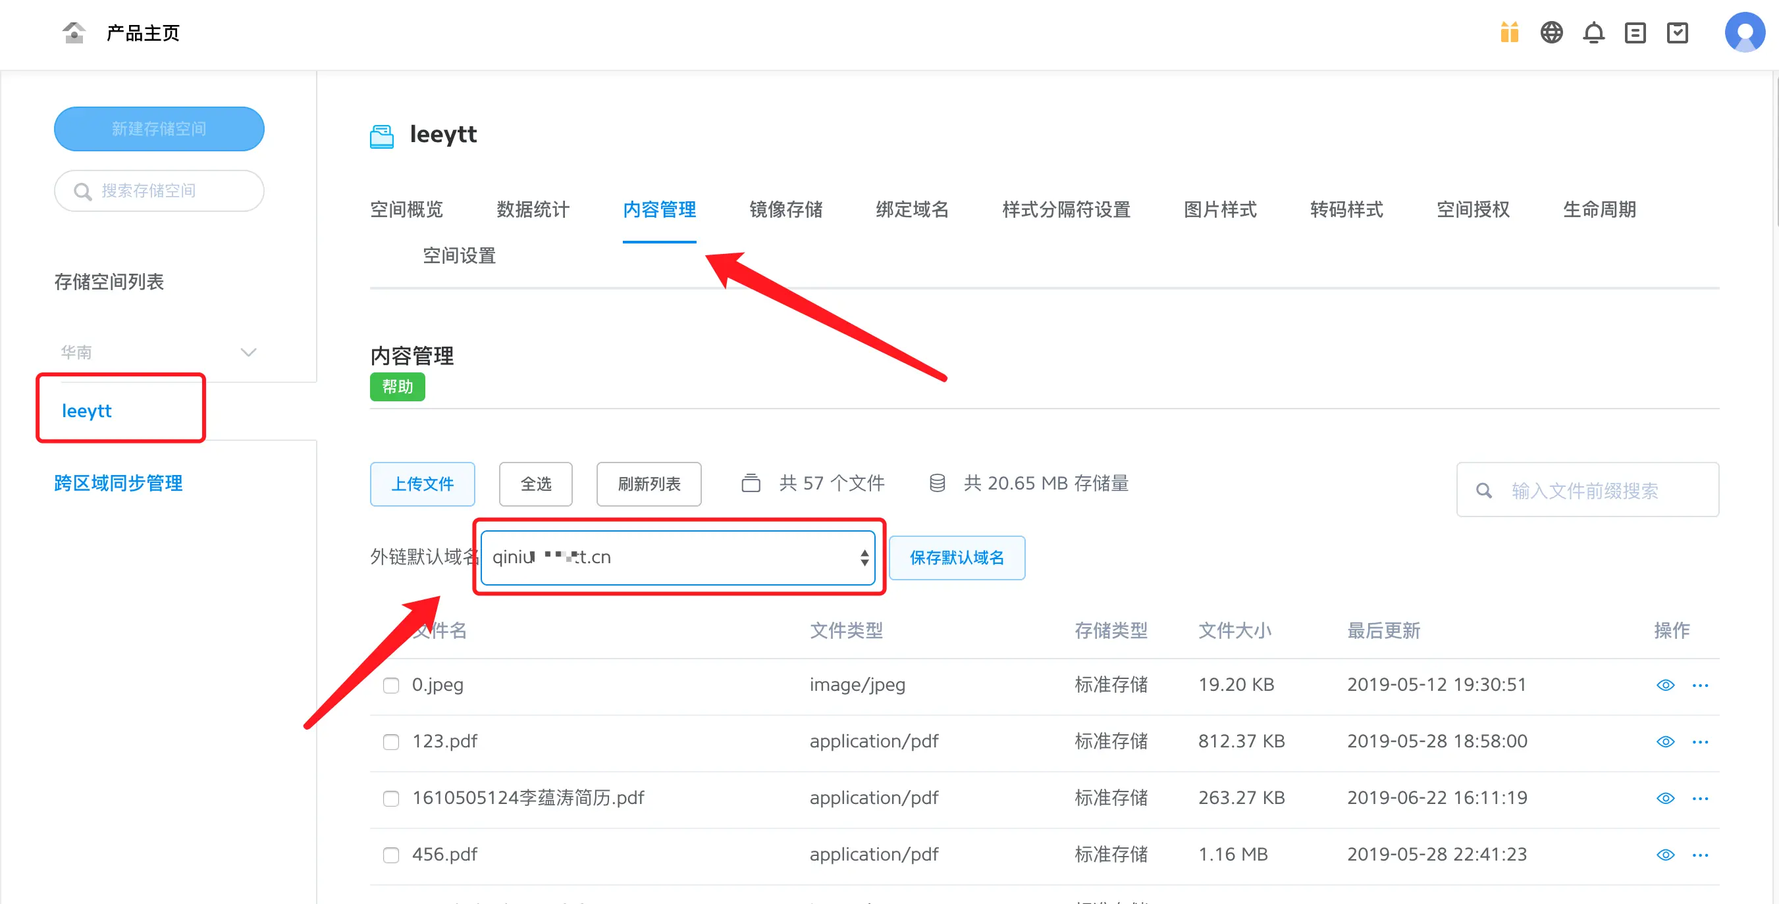Open the 绑定域名 tab

912,209
